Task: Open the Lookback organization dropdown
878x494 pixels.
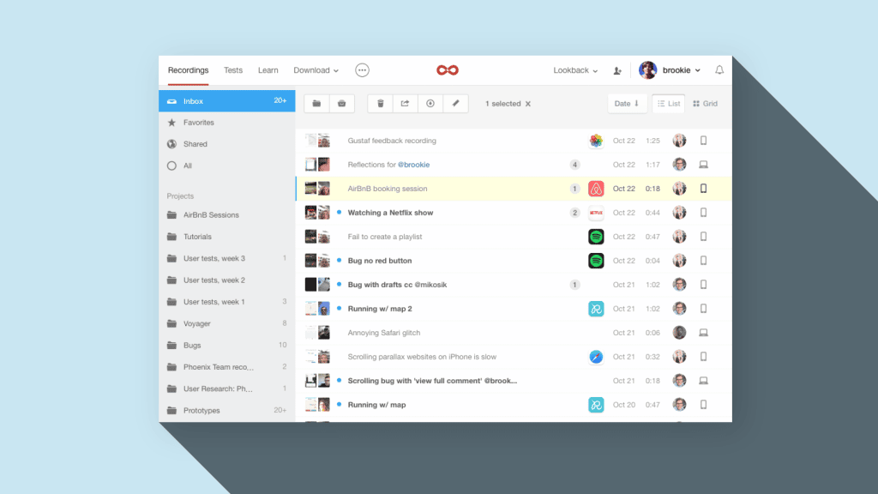Action: 575,70
